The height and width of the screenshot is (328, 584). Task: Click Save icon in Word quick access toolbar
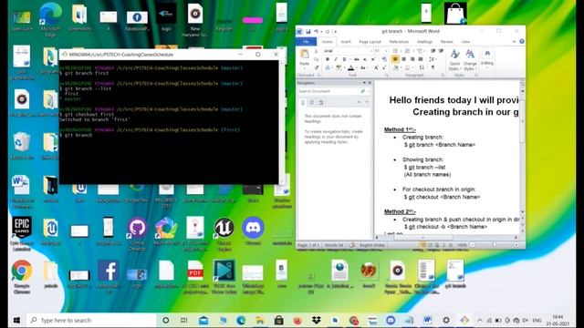308,32
